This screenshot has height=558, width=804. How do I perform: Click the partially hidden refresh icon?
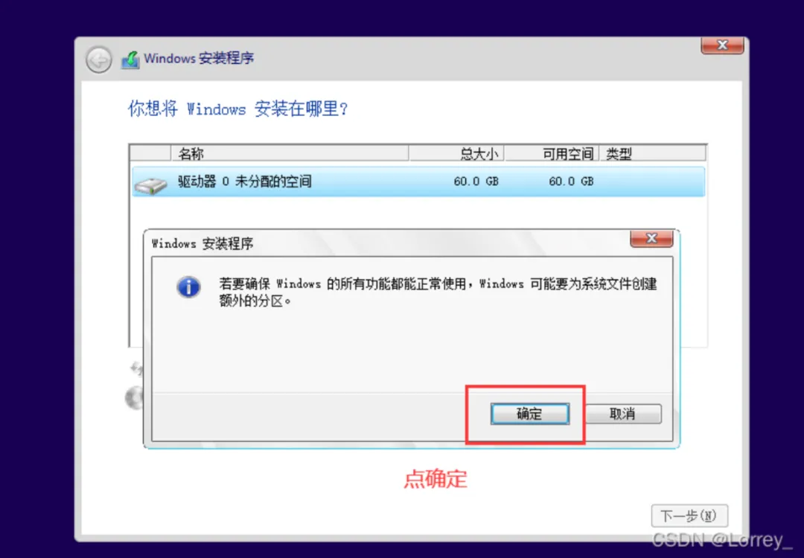(136, 368)
